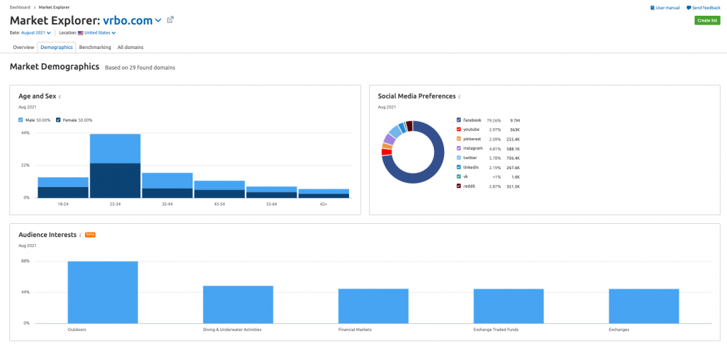Click the 65+ age group bar

pyautogui.click(x=324, y=194)
